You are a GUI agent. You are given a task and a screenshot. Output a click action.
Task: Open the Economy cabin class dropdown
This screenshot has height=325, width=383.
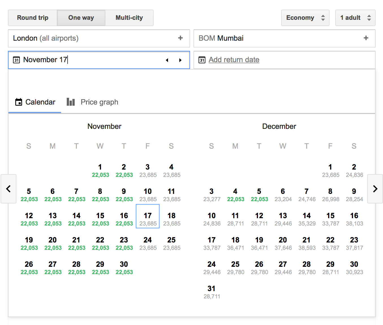click(x=305, y=18)
